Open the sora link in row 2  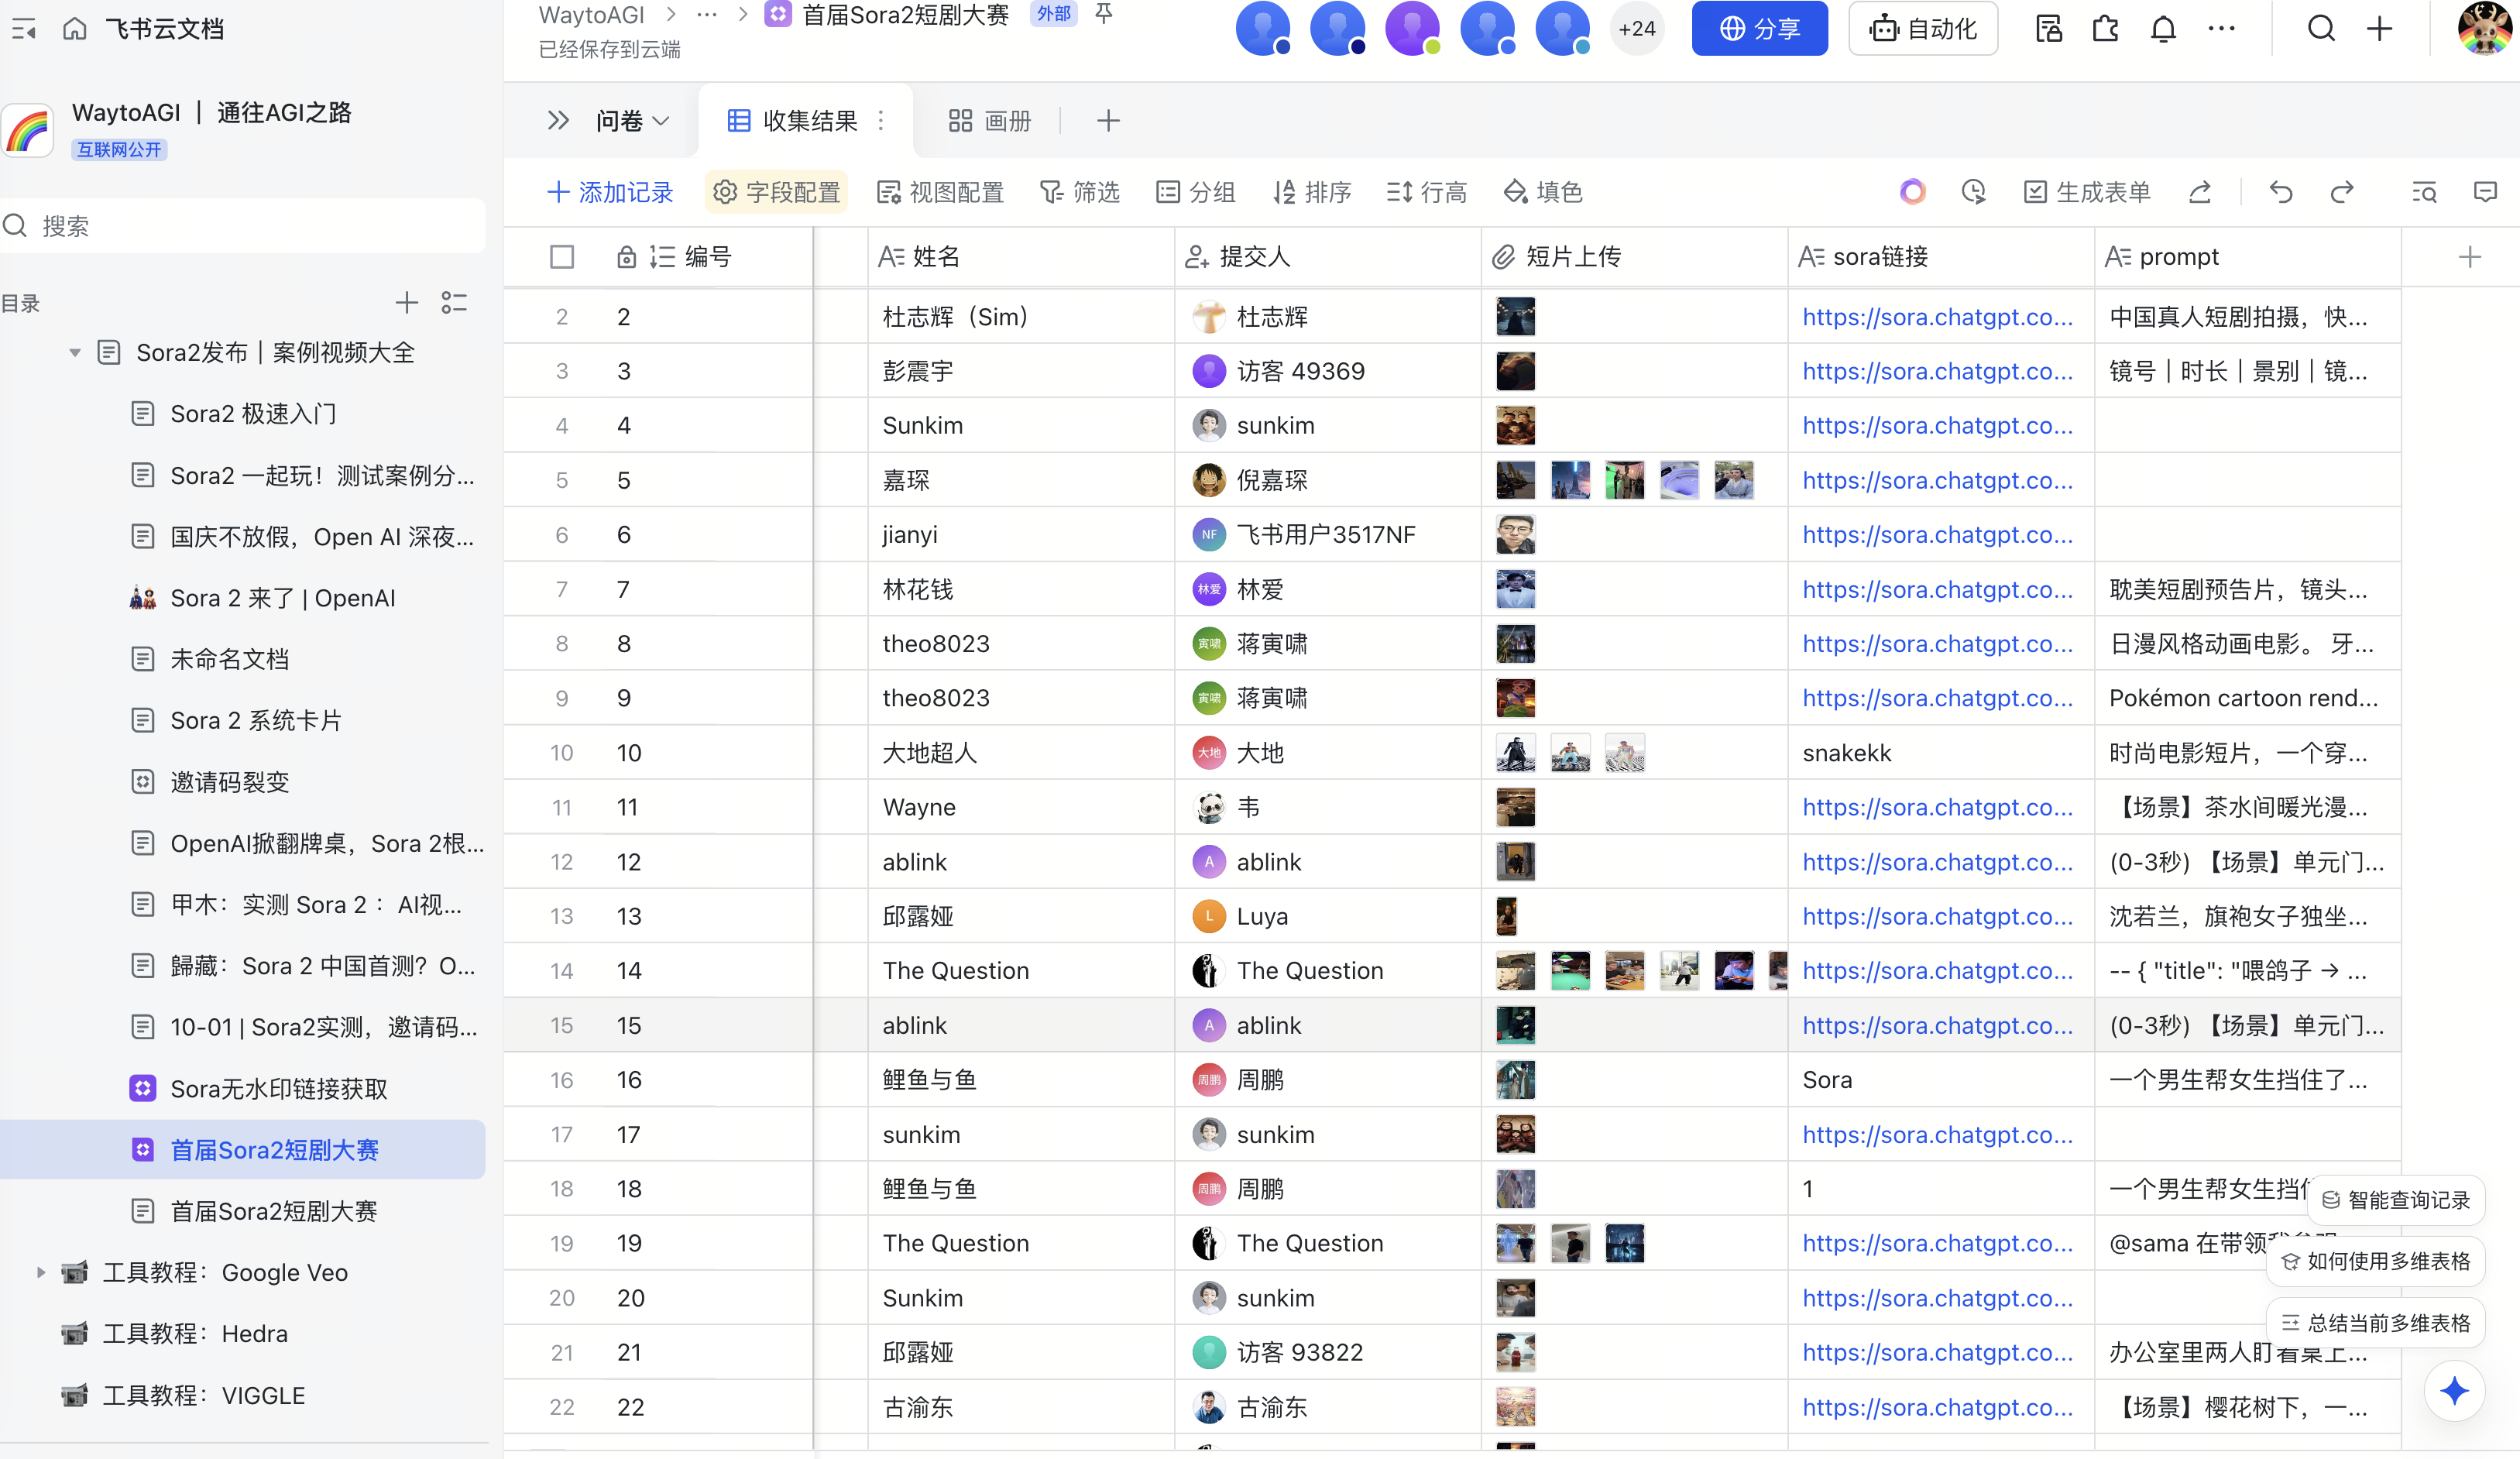pyautogui.click(x=1937, y=317)
